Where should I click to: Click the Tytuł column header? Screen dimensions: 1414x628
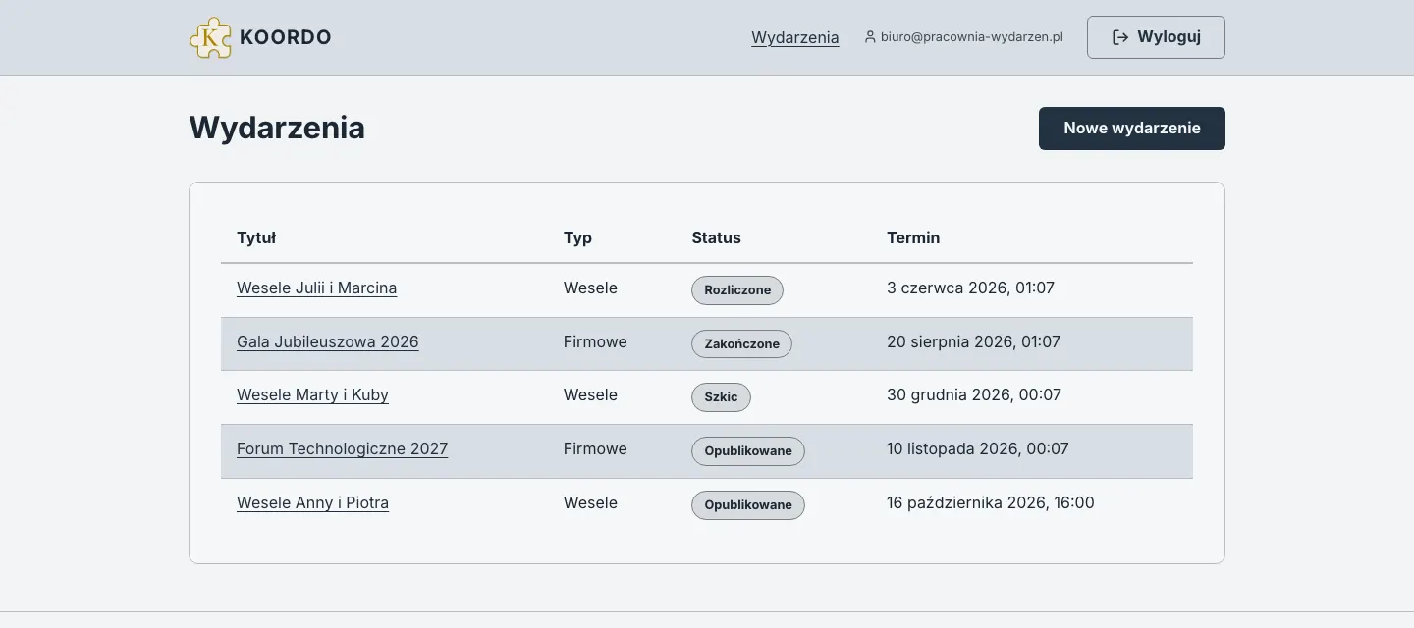click(x=256, y=237)
